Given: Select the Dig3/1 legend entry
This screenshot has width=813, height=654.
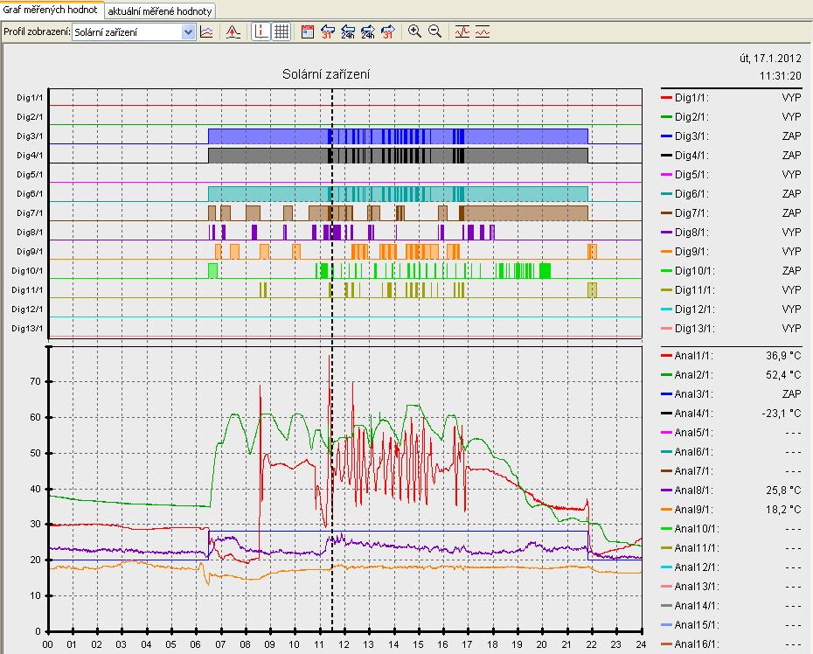Looking at the screenshot, I should [x=731, y=136].
